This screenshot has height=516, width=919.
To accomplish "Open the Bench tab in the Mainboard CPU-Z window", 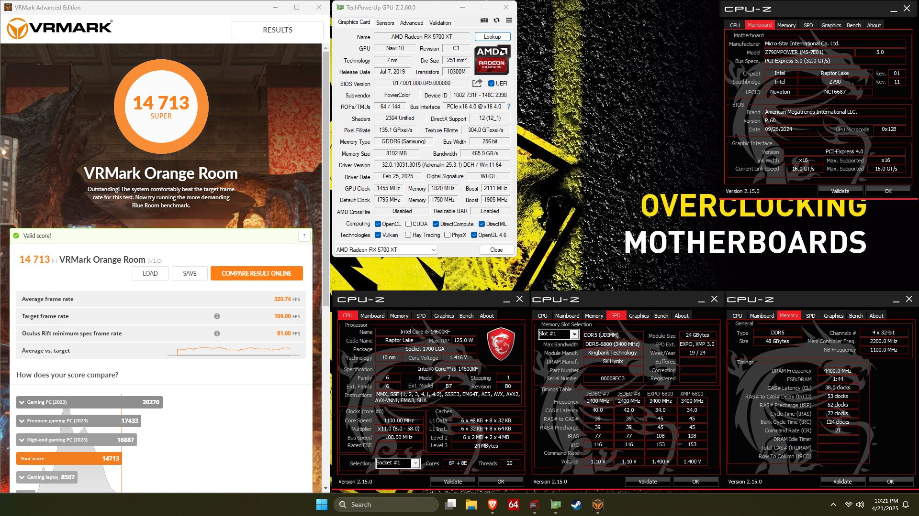I will tap(853, 25).
